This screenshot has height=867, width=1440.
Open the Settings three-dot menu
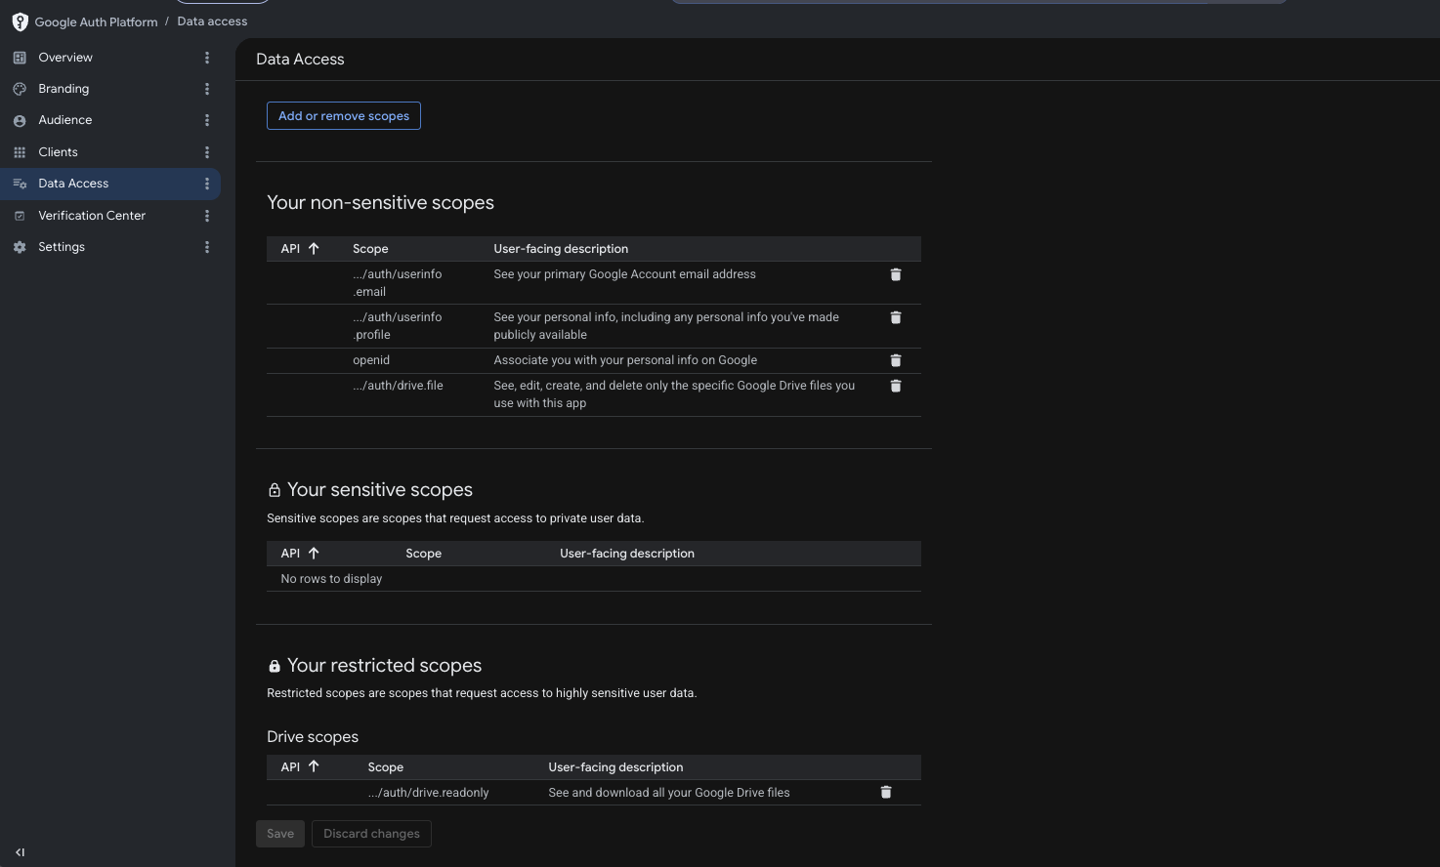click(x=207, y=247)
